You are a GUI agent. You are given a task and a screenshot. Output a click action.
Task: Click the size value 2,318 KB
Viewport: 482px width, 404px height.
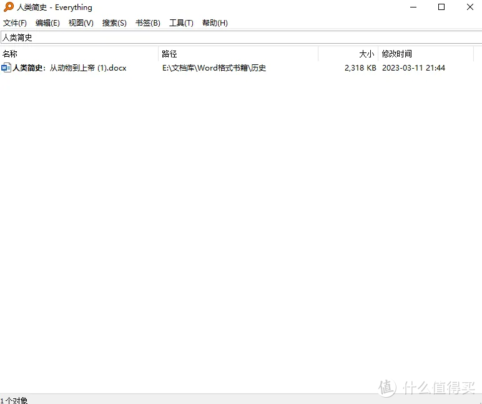360,67
